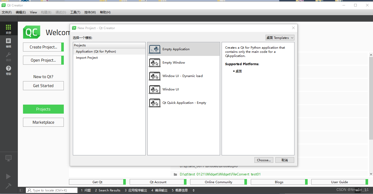Viewport: 373px width, 194px height.
Task: Toggle the left sidebar visibility icon
Action: (x=21, y=190)
